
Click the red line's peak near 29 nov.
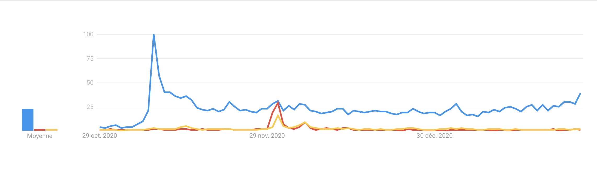[x=278, y=103]
